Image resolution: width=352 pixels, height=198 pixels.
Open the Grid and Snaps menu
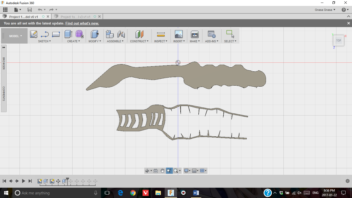point(195,171)
